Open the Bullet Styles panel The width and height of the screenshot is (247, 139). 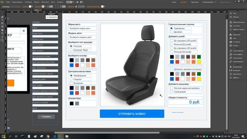237,62
